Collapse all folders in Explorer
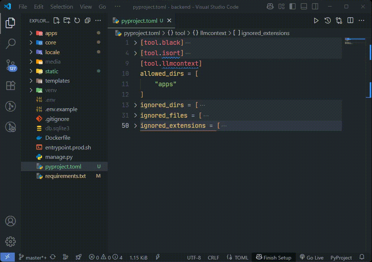372x262 pixels. [x=87, y=21]
